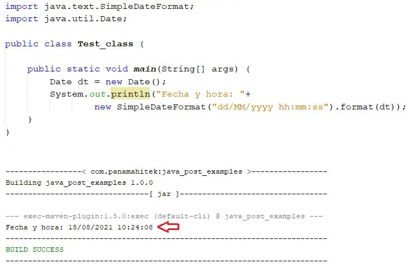Click the Fecha y hora output line

[x=79, y=227]
